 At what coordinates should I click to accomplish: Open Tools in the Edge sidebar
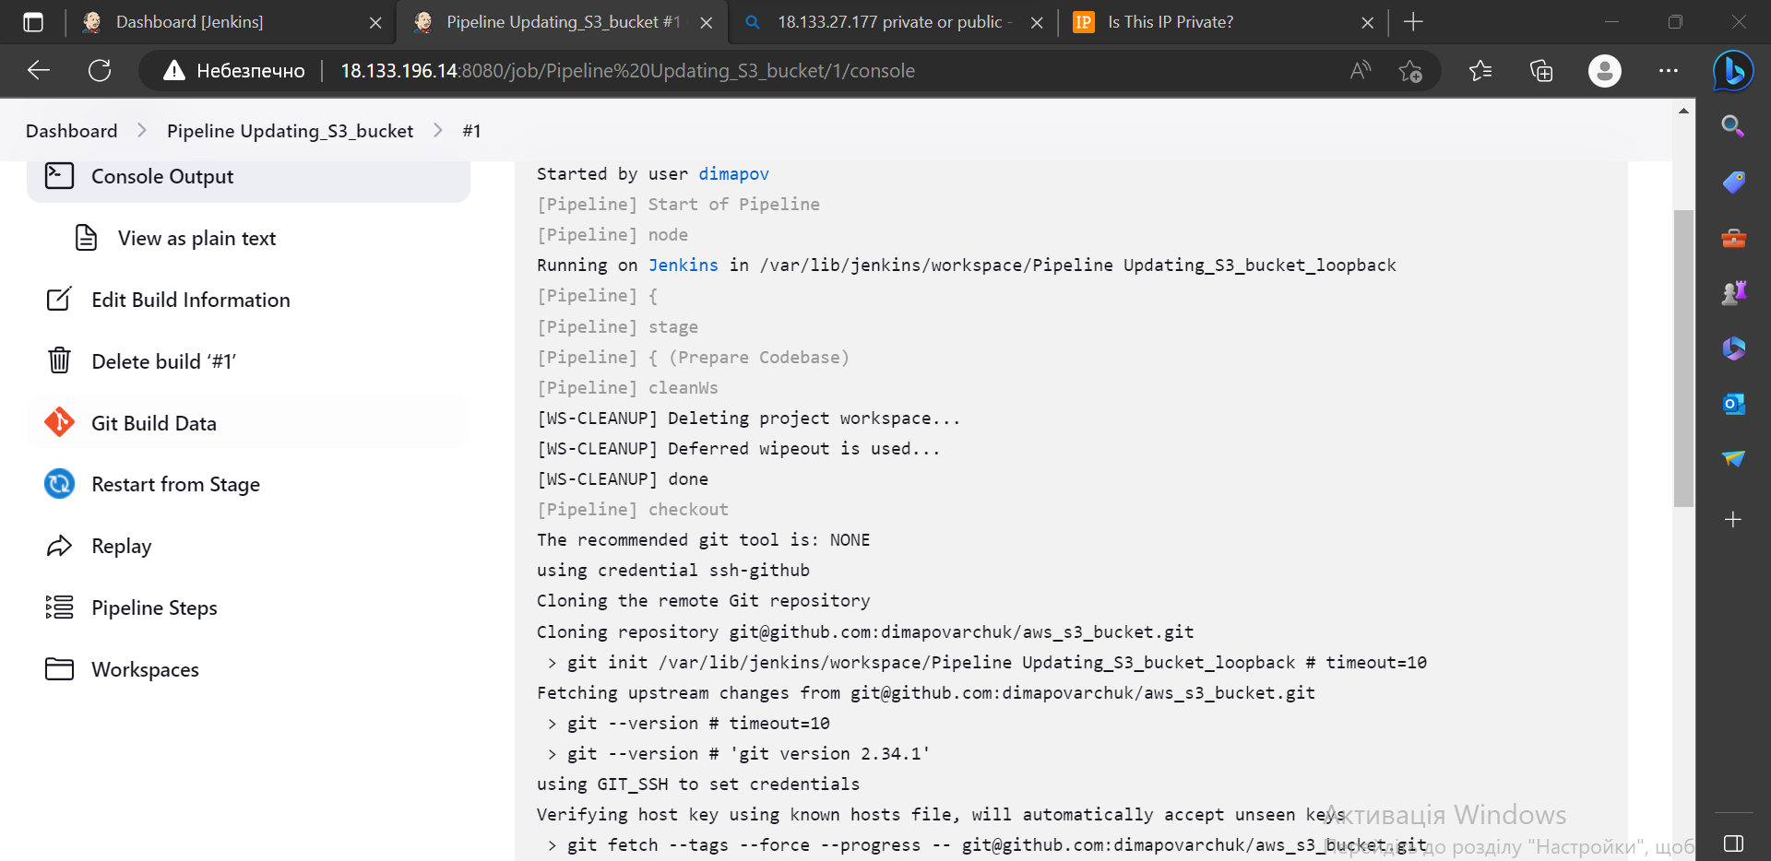[1732, 238]
